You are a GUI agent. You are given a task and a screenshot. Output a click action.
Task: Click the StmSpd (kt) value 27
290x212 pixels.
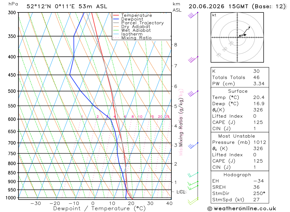(256, 200)
